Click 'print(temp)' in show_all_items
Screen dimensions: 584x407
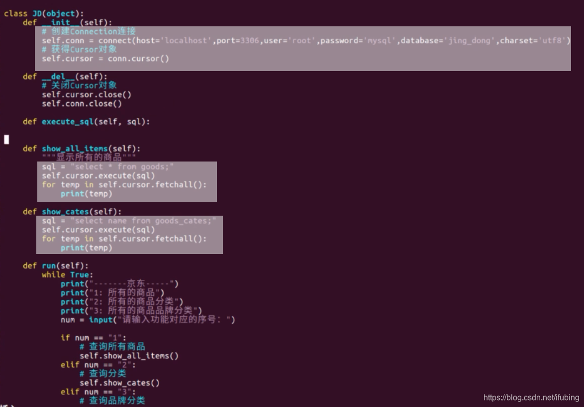87,194
